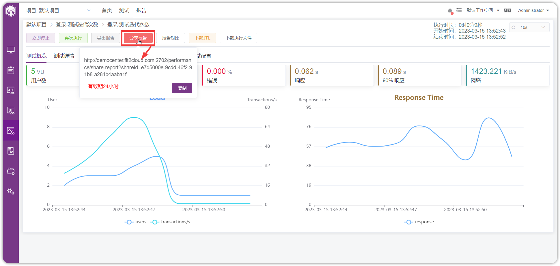Open the project settings folder icon
Viewport: 560px width, 266px height.
click(x=11, y=171)
